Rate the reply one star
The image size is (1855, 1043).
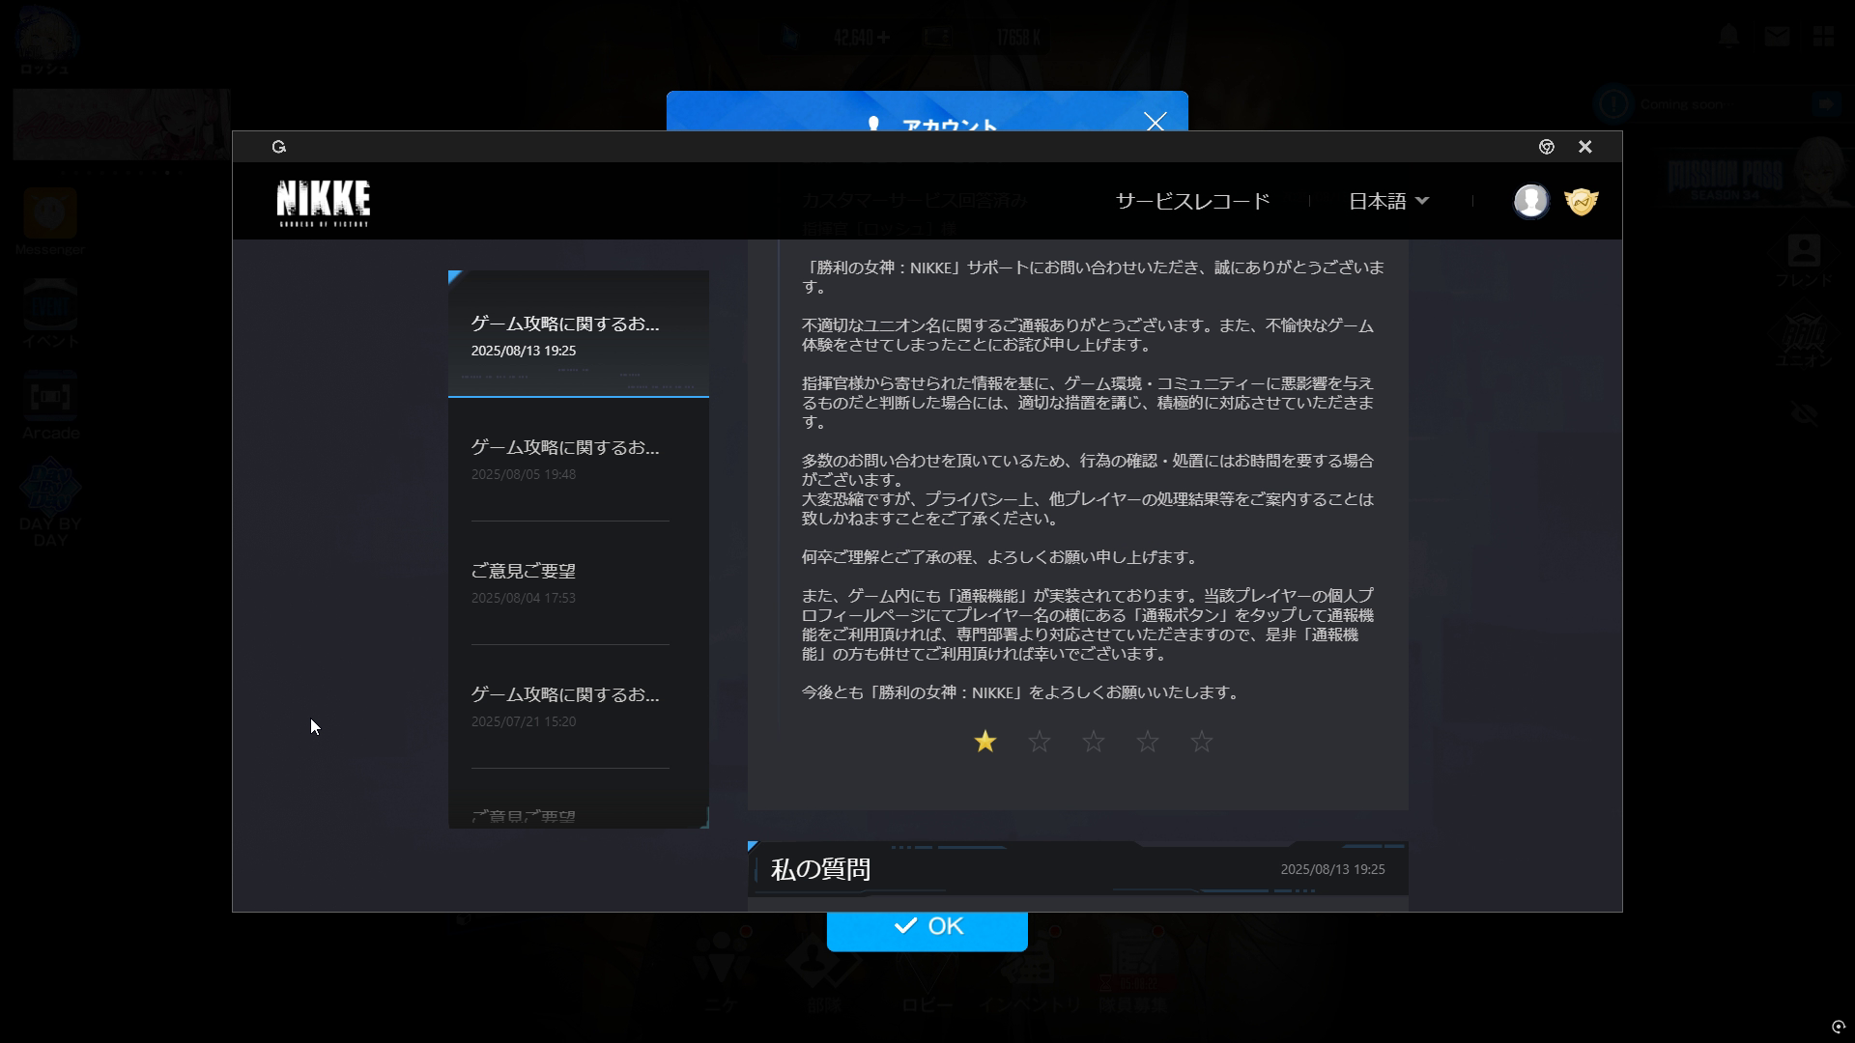[985, 741]
